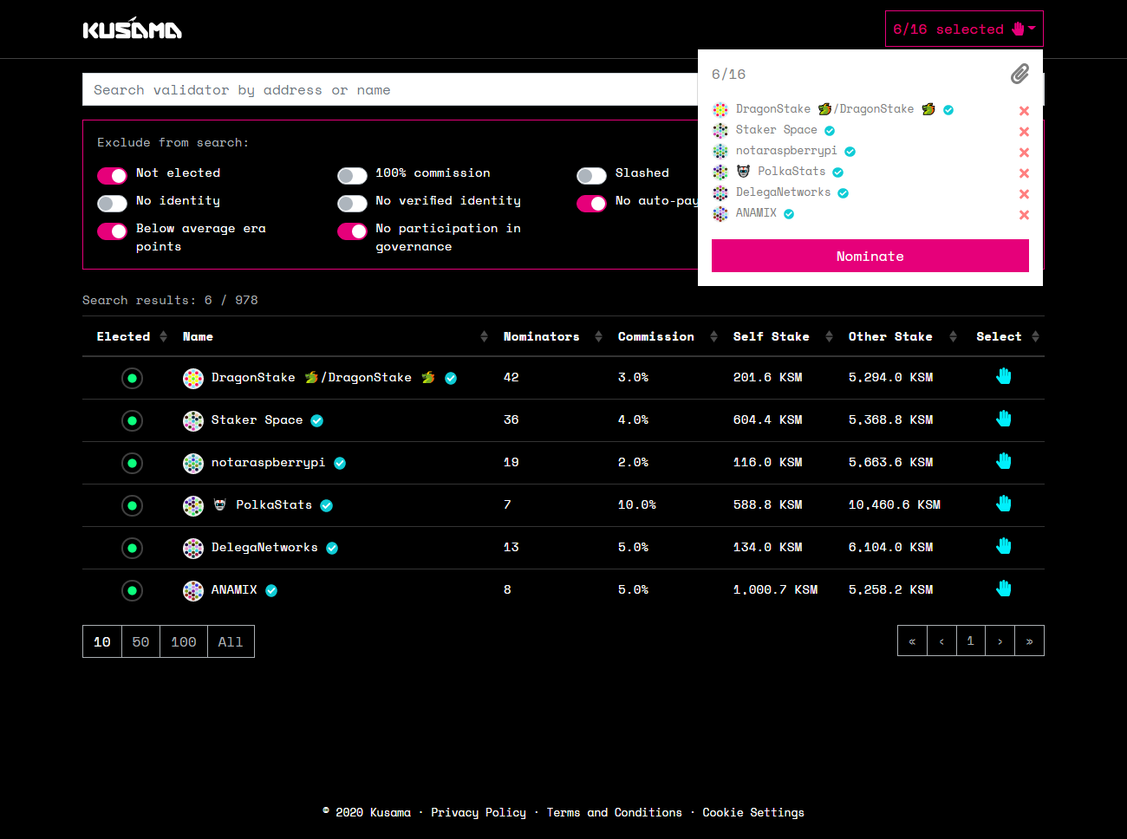Toggle the No auto-payout filter
This screenshot has height=839, width=1127.
click(x=591, y=204)
